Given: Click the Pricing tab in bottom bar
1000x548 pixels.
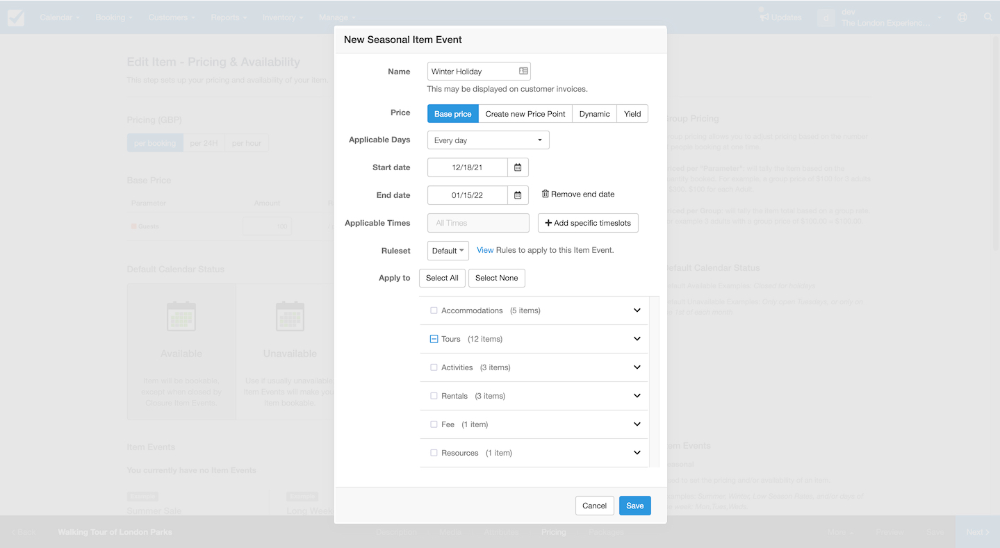Looking at the screenshot, I should tap(554, 532).
